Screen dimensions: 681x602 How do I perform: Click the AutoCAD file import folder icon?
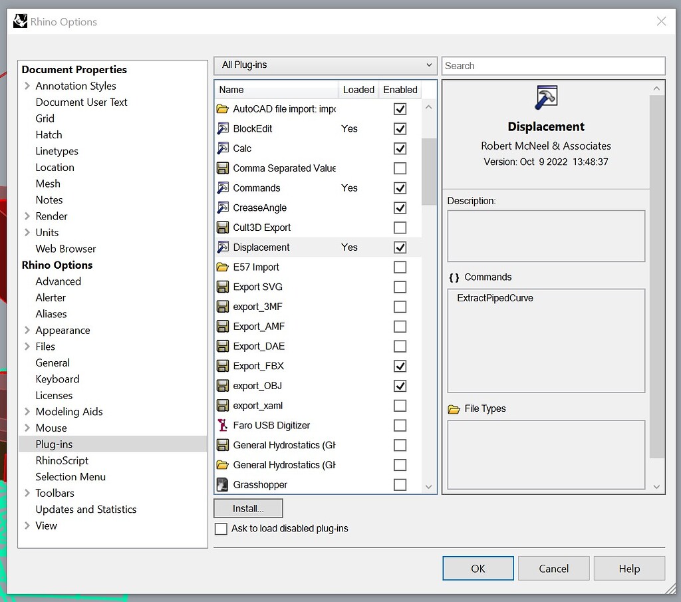222,108
